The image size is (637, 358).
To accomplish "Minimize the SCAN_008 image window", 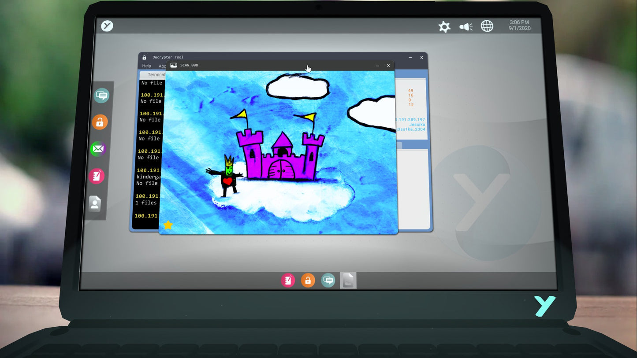I will point(377,66).
